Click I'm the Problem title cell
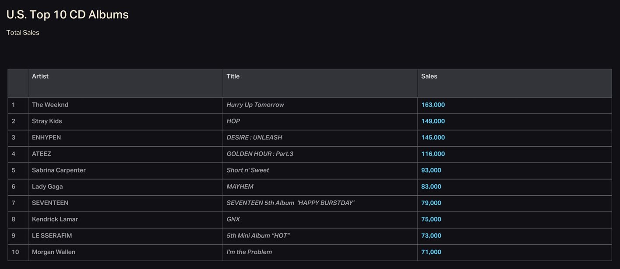Screen dimensions: 620x269 click(x=320, y=252)
